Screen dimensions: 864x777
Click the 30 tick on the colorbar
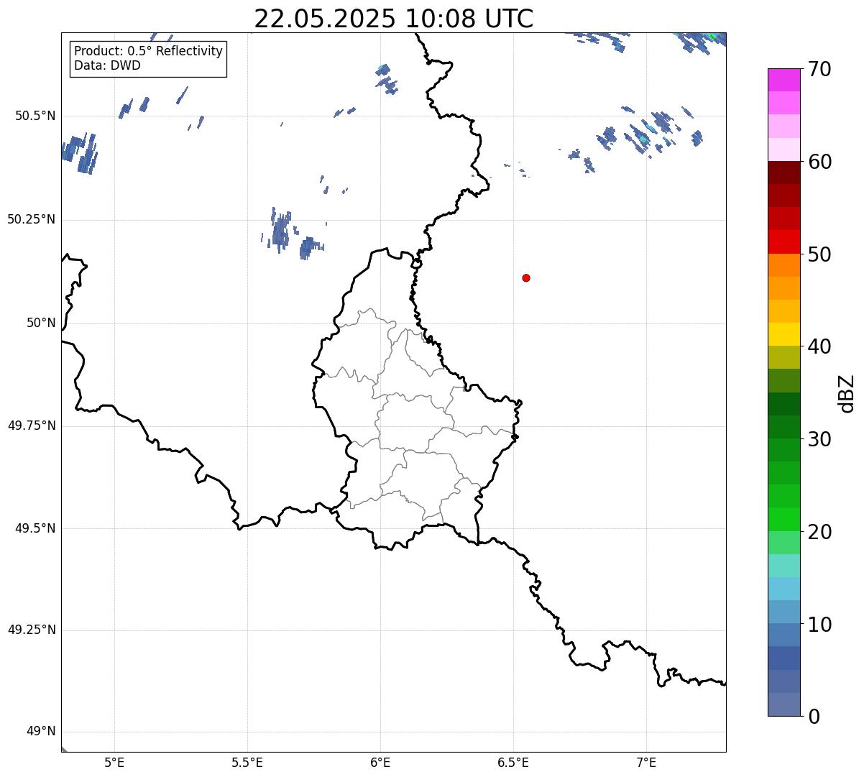pyautogui.click(x=819, y=439)
